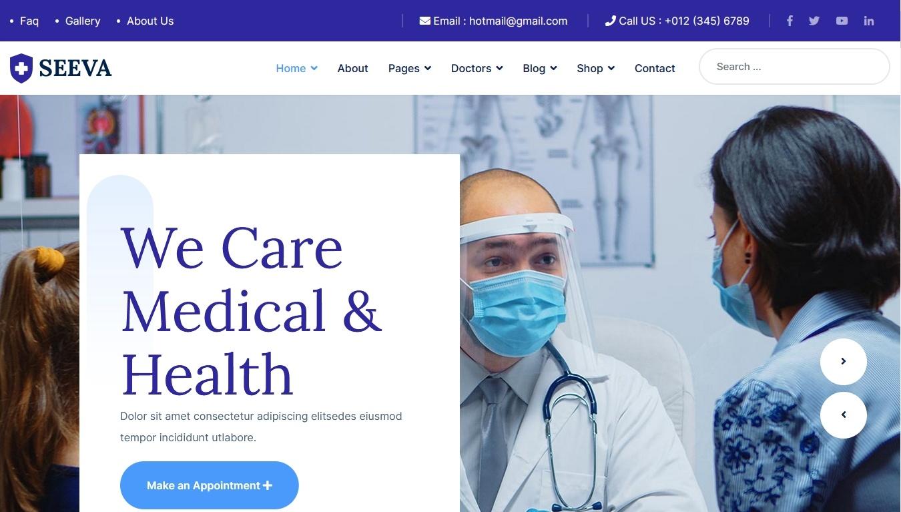Click the envelope email icon

coord(424,21)
